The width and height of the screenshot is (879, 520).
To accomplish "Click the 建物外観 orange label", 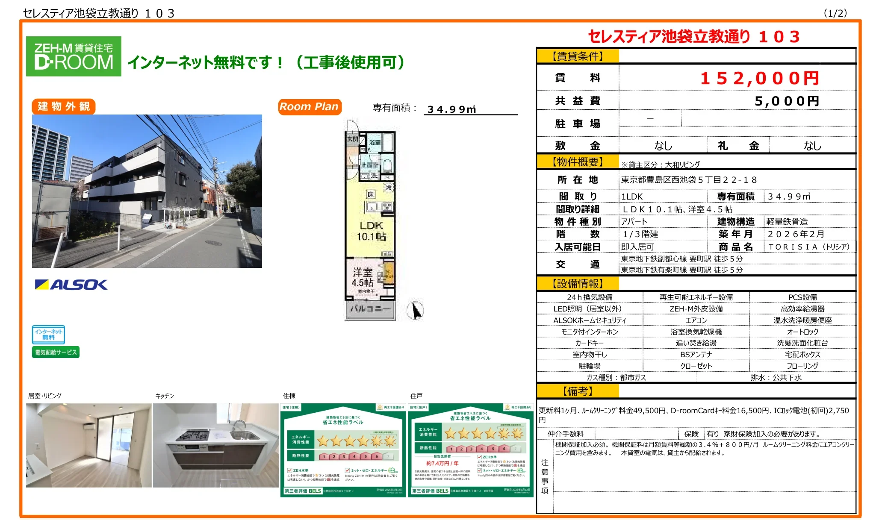I will (x=63, y=106).
